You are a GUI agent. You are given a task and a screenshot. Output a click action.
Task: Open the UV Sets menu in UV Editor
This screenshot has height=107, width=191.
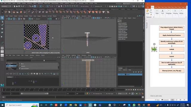tap(50, 16)
